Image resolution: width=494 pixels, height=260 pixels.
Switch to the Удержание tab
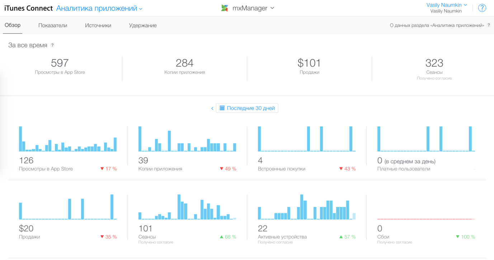pyautogui.click(x=143, y=25)
